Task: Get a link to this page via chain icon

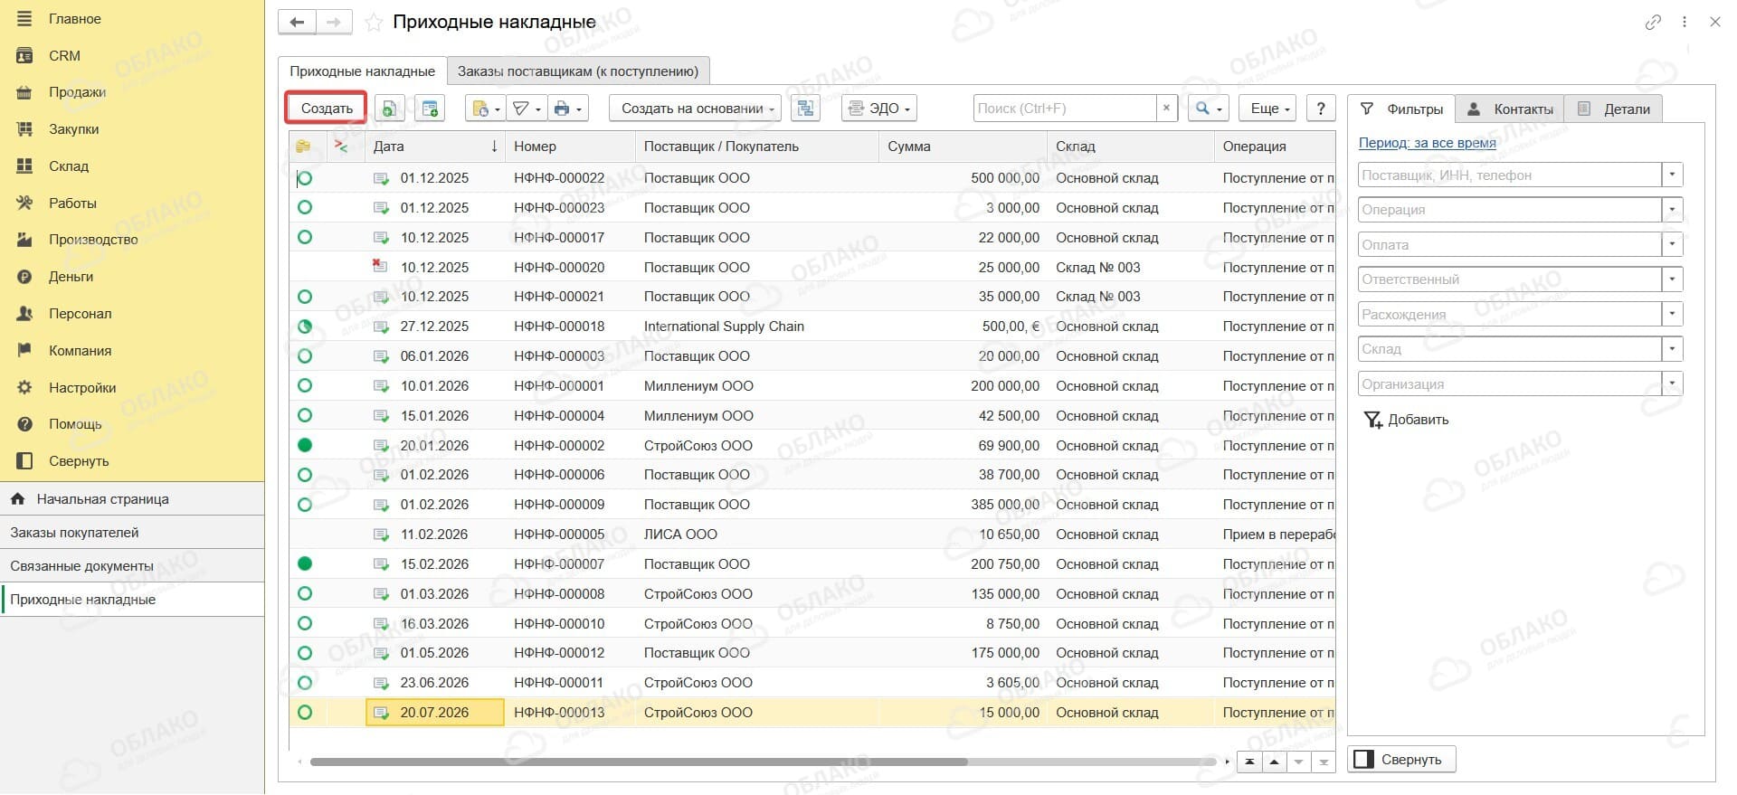Action: (1653, 23)
